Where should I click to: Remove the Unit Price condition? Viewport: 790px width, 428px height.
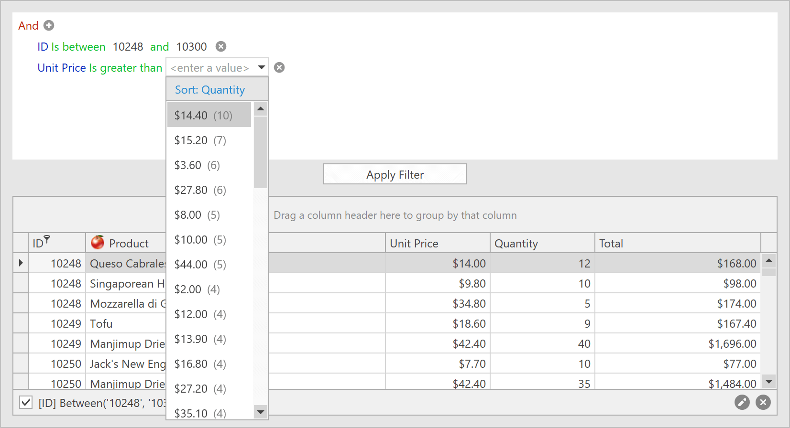(x=279, y=67)
